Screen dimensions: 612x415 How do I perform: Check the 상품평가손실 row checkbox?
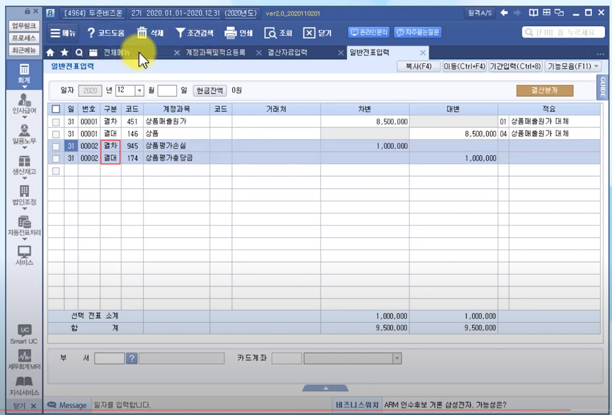pos(56,146)
